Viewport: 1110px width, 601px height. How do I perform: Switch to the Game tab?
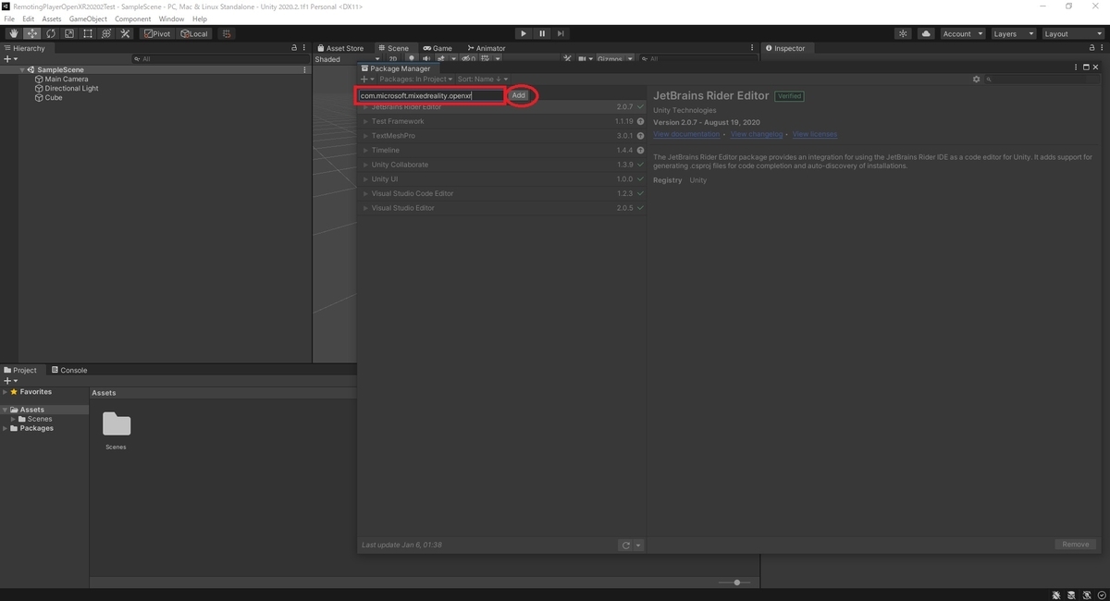pyautogui.click(x=438, y=48)
